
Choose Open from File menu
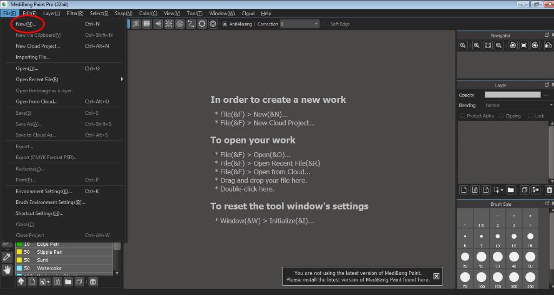click(64, 69)
